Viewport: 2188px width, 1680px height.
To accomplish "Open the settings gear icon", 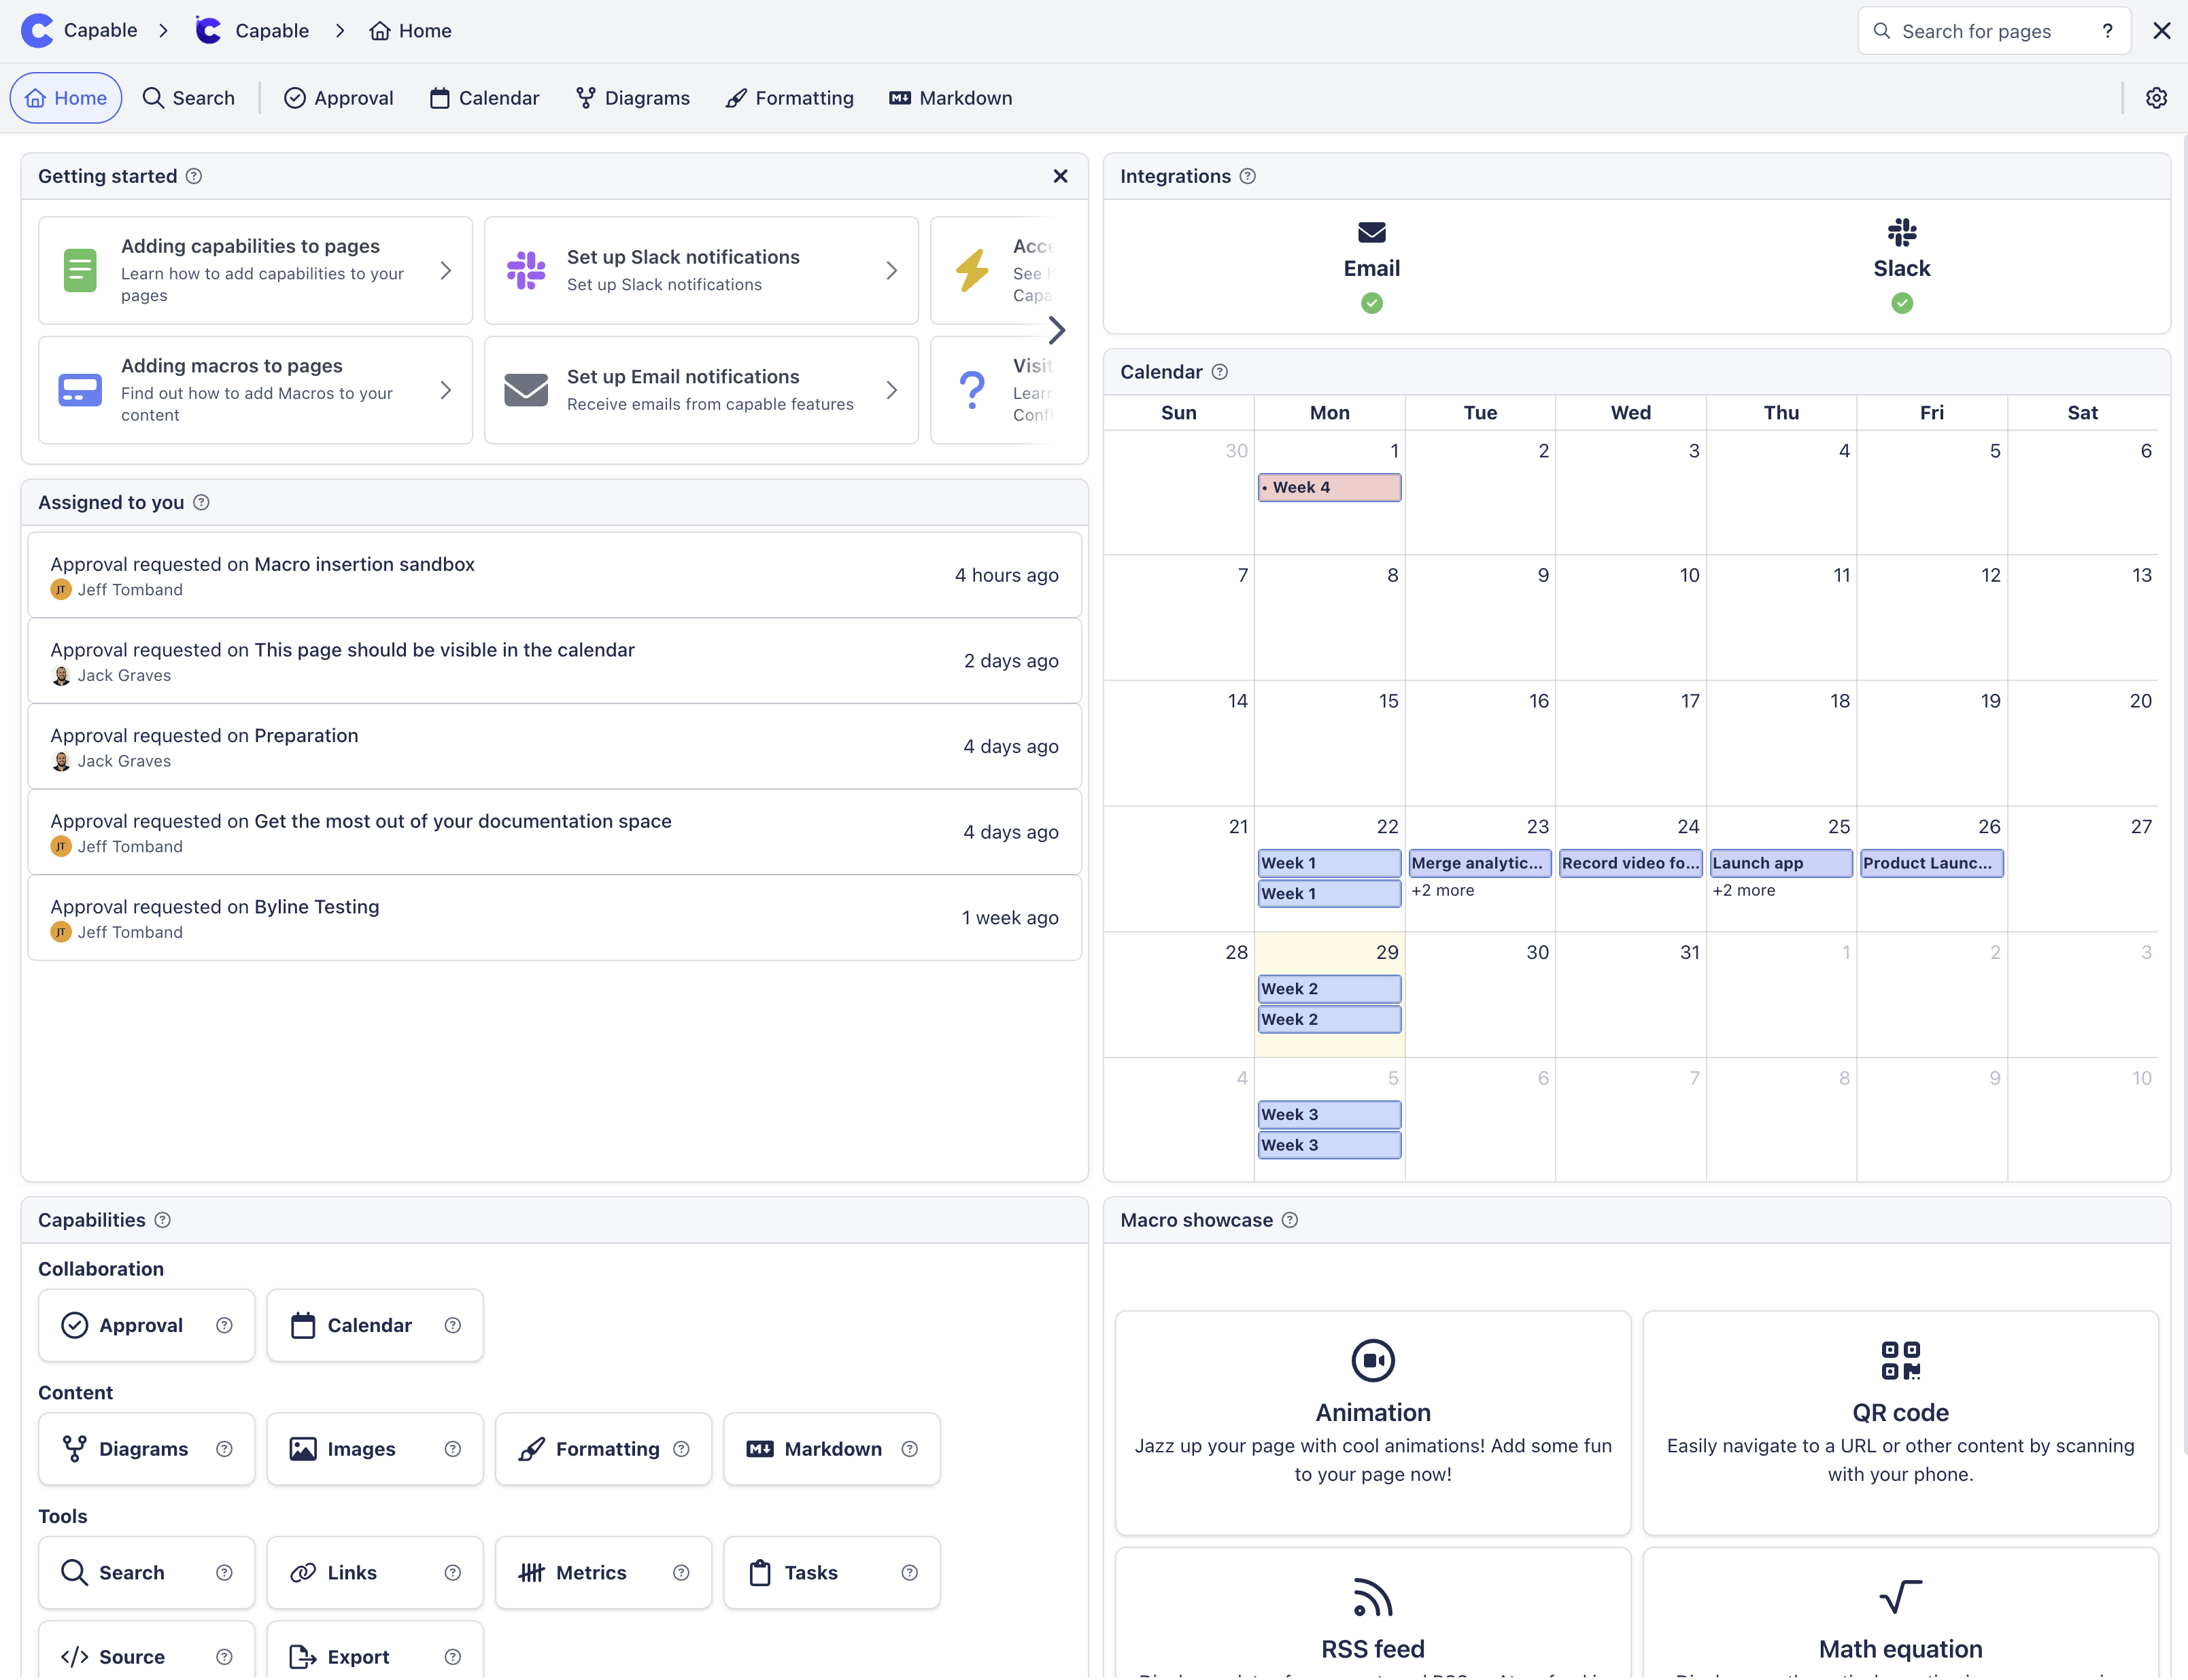I will pos(2156,98).
